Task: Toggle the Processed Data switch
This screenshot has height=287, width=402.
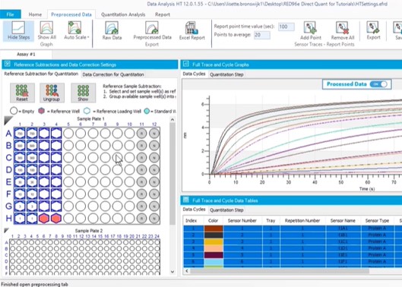Action: [x=378, y=84]
